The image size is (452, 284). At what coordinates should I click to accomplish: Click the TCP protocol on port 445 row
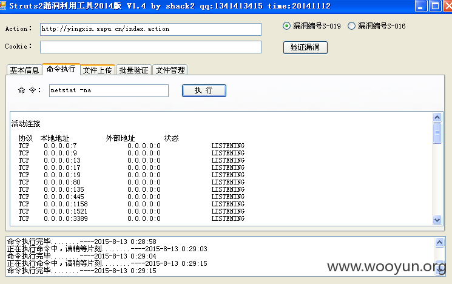[x=24, y=197]
